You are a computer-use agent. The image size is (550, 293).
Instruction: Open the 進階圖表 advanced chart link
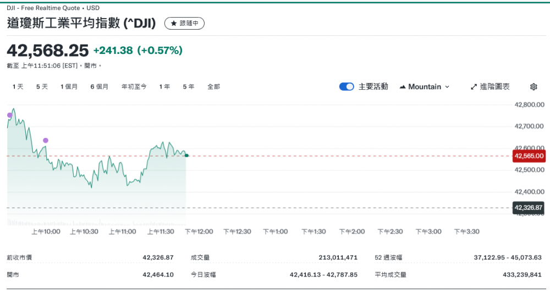click(x=494, y=87)
